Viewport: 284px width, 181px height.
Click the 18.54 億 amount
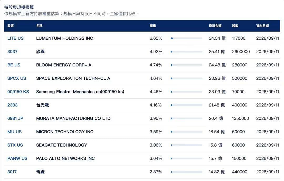pos(217,132)
